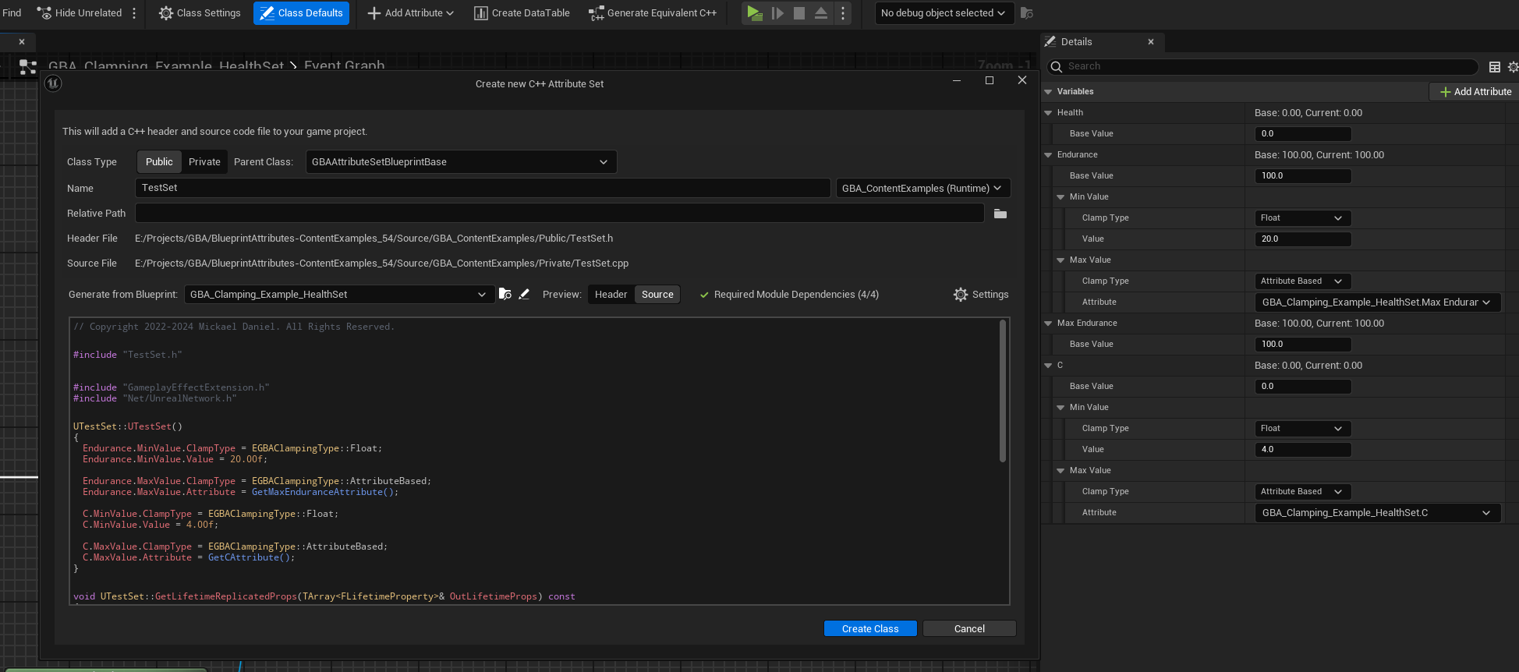This screenshot has height=672, width=1519.
Task: Open Hide Unrelated options menu (three dots)
Action: (x=134, y=12)
